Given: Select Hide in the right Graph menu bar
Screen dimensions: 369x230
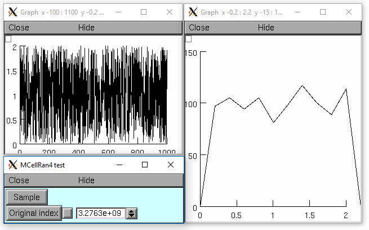Looking at the screenshot, I should 266,28.
